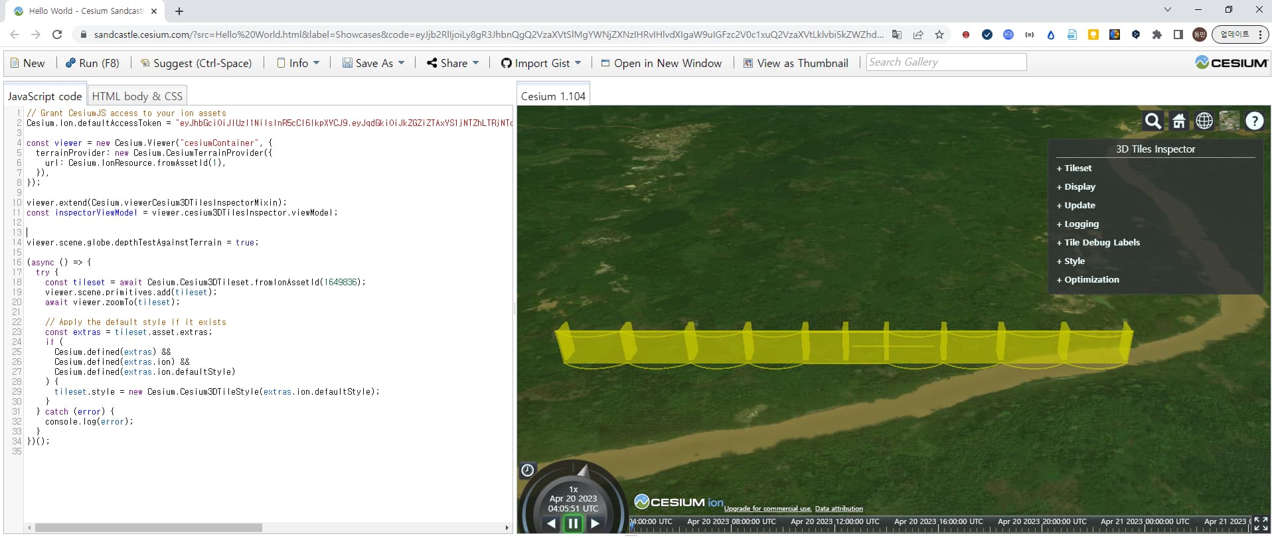Open the Chrome side panel

(x=1178, y=34)
